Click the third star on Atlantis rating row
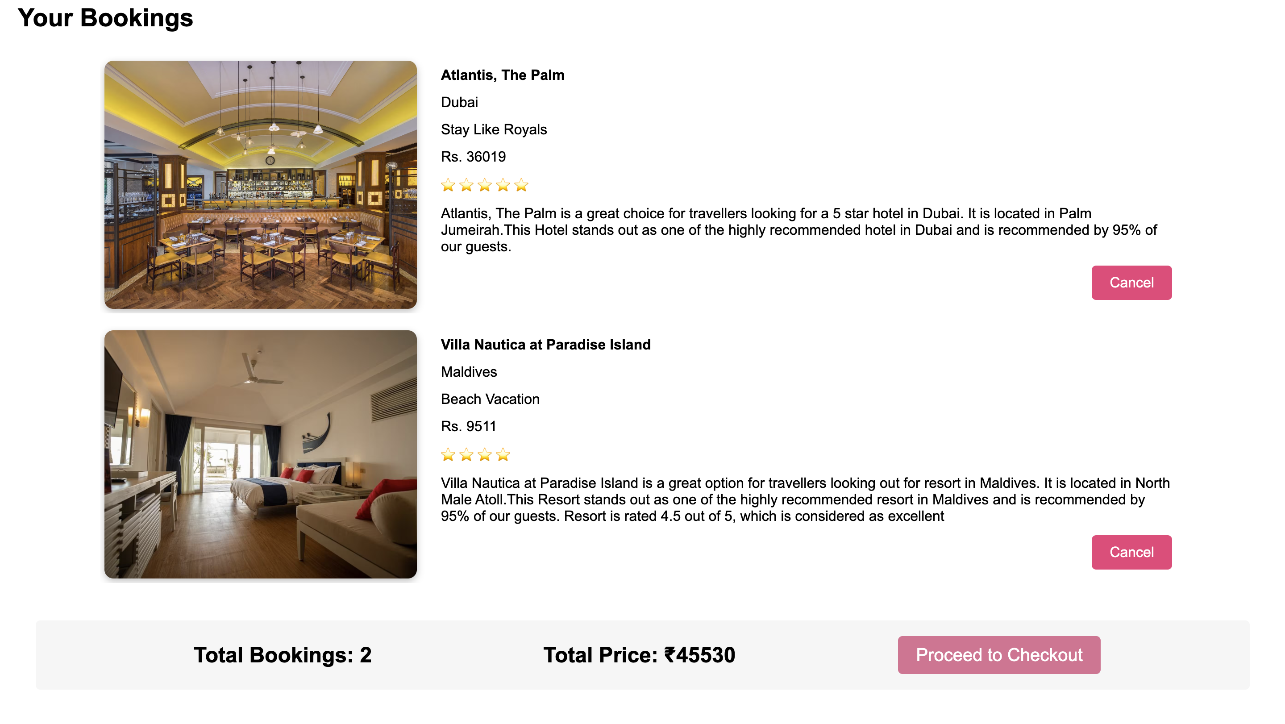 coord(484,185)
